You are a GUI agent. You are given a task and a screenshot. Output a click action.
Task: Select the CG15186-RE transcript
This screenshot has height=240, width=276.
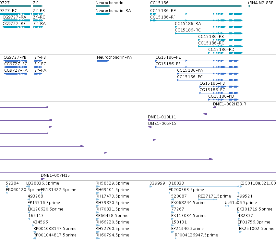pyautogui.click(x=196, y=14)
